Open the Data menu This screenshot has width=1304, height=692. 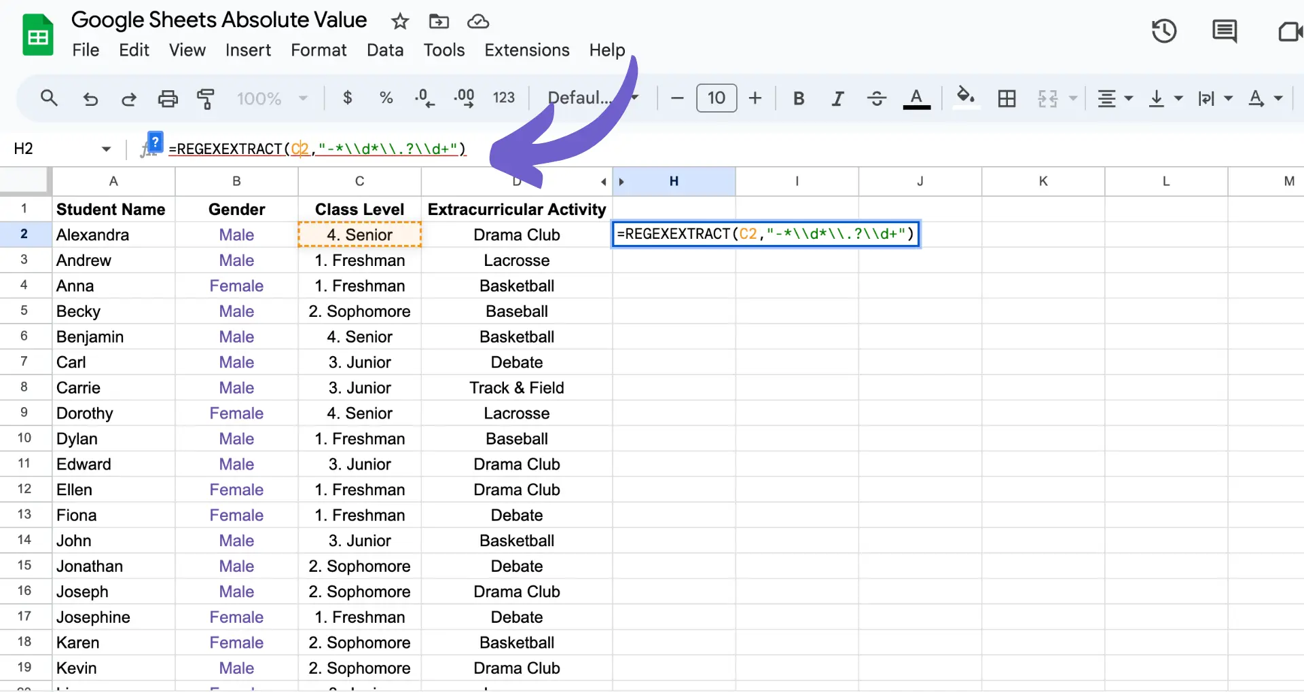[x=385, y=50]
